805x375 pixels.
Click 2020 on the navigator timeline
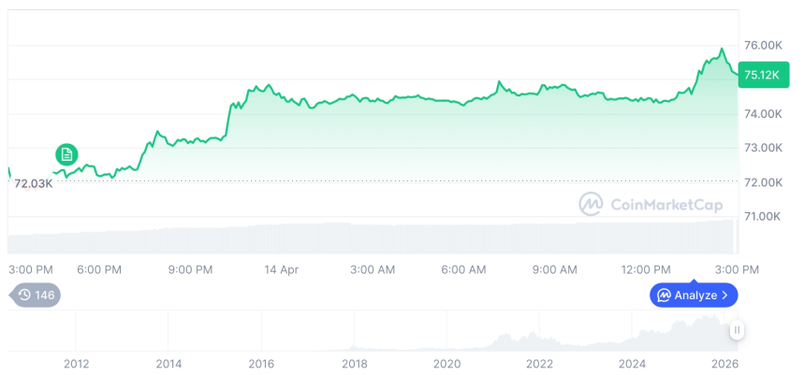[x=447, y=364]
